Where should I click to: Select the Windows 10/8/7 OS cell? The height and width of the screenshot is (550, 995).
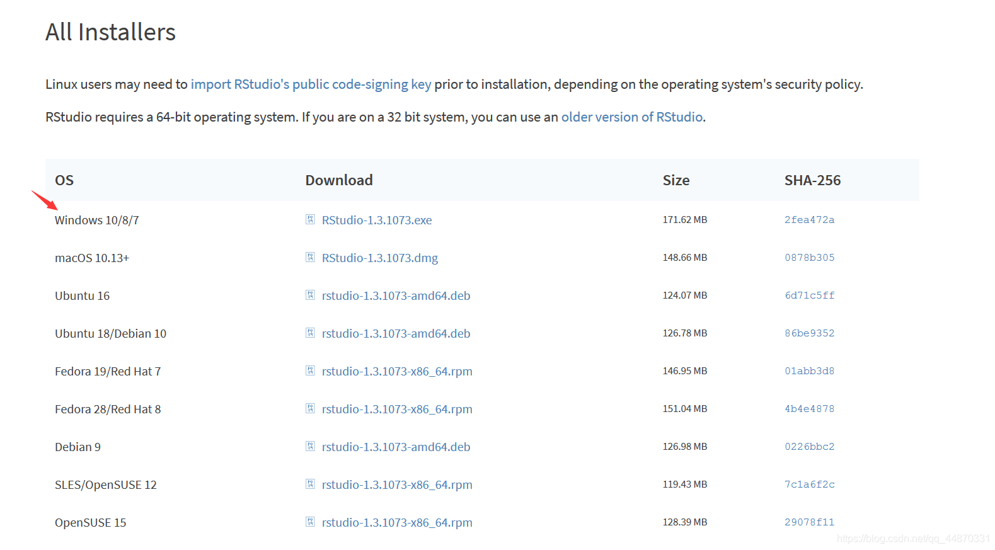point(97,220)
